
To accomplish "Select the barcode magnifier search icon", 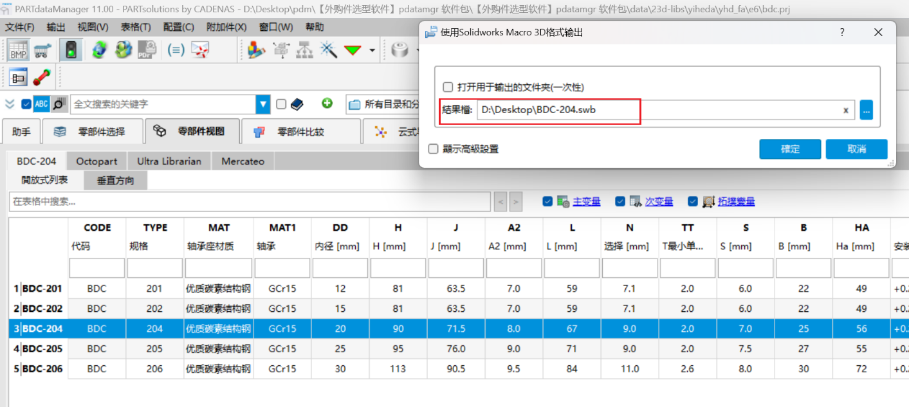I will (59, 104).
